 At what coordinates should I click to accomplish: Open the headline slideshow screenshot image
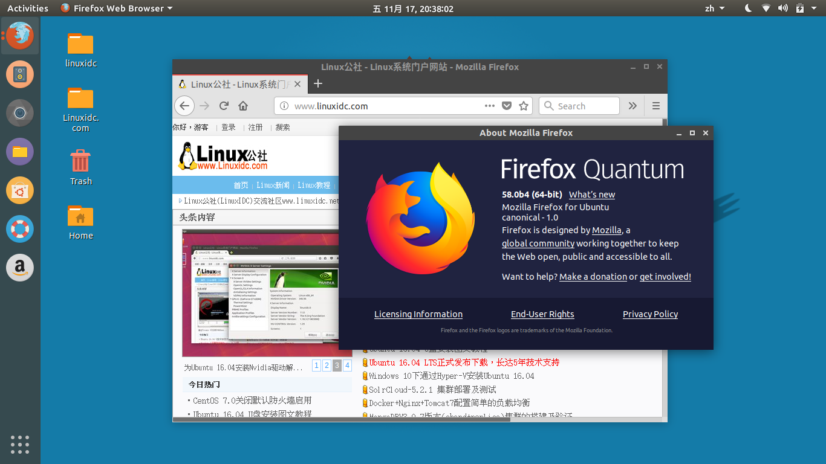[x=261, y=292]
